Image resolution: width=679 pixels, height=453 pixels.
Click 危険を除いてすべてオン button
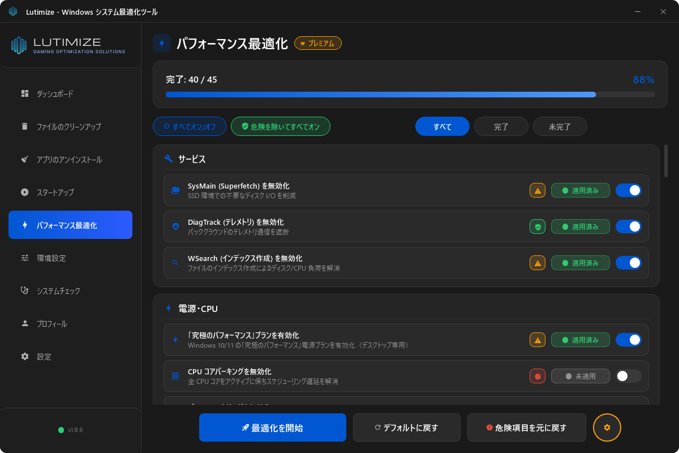coord(281,126)
